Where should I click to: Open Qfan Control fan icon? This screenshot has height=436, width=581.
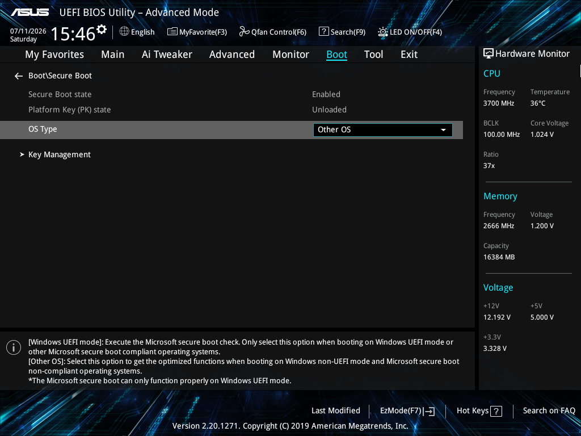pyautogui.click(x=244, y=32)
